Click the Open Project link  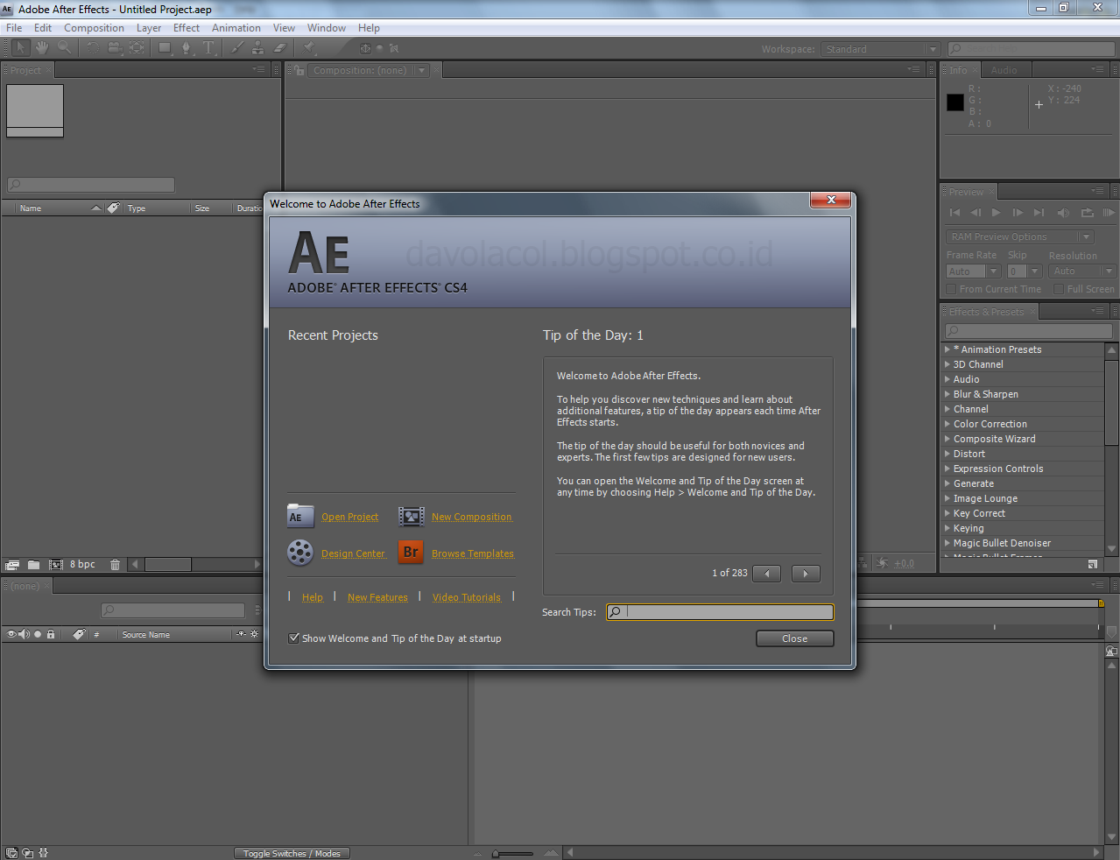tap(350, 517)
